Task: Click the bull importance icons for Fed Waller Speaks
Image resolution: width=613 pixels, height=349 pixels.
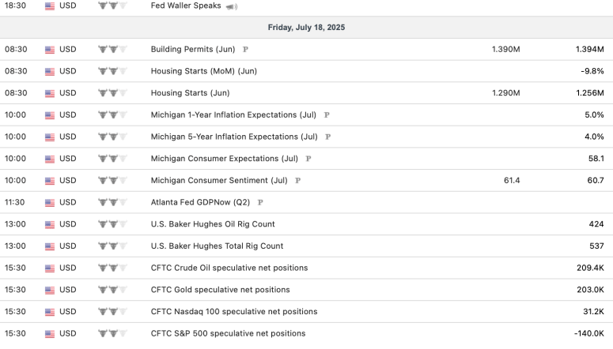Action: [112, 6]
